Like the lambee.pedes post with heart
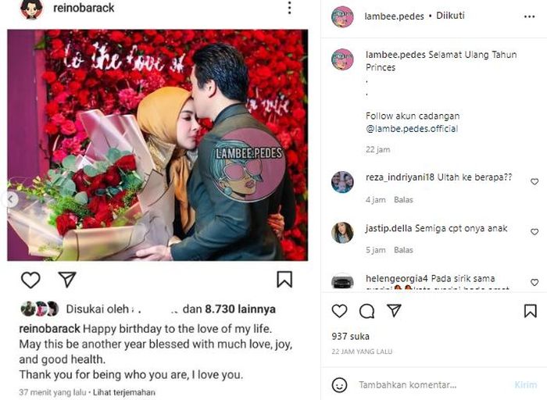The image size is (547, 400). point(339,311)
